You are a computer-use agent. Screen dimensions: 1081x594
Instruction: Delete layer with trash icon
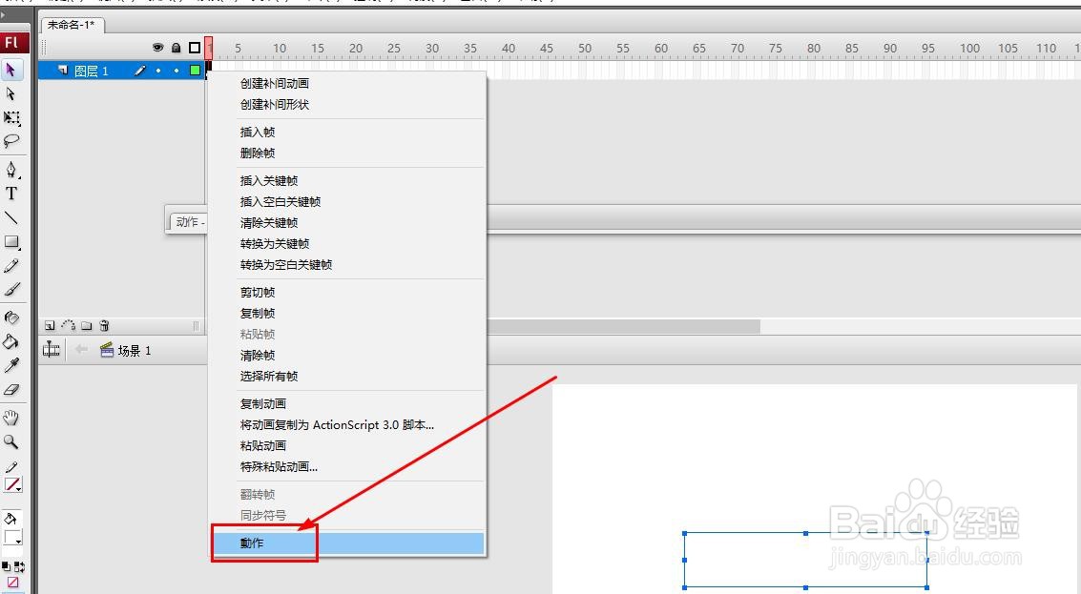tap(104, 325)
